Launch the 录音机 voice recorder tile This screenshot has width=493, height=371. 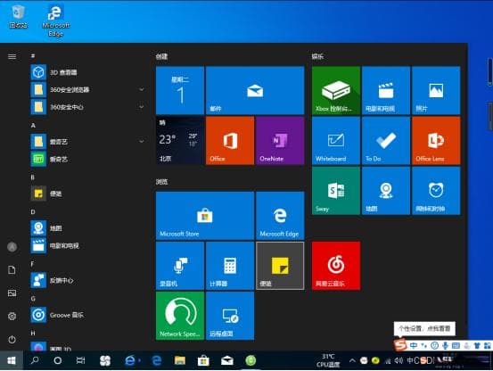(180, 266)
